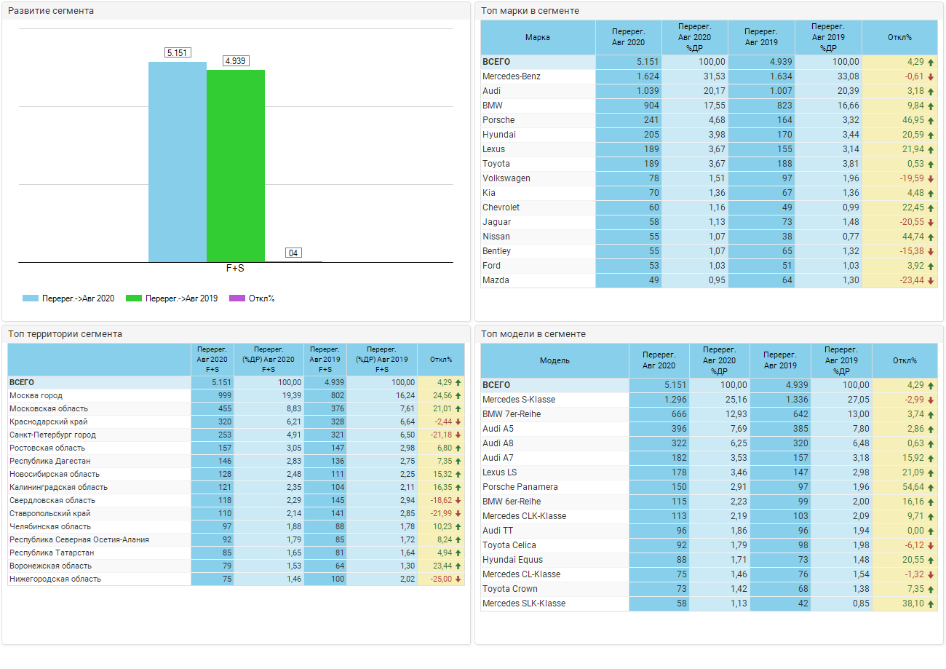Click Перерег. Авг 2020 header in brands table
The height and width of the screenshot is (669, 946).
click(629, 37)
